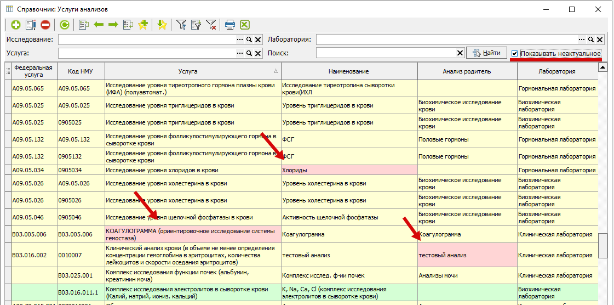Click the first list icon left of the green left arrow

84,25
